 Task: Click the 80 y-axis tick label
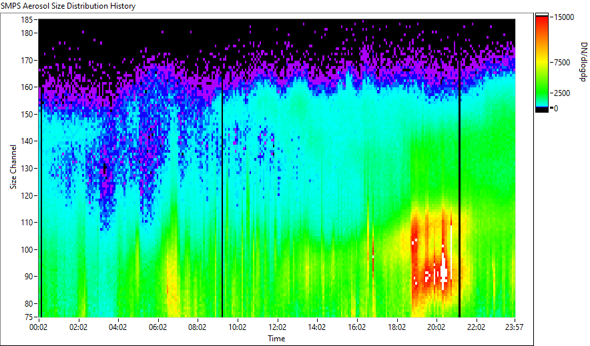[29, 303]
